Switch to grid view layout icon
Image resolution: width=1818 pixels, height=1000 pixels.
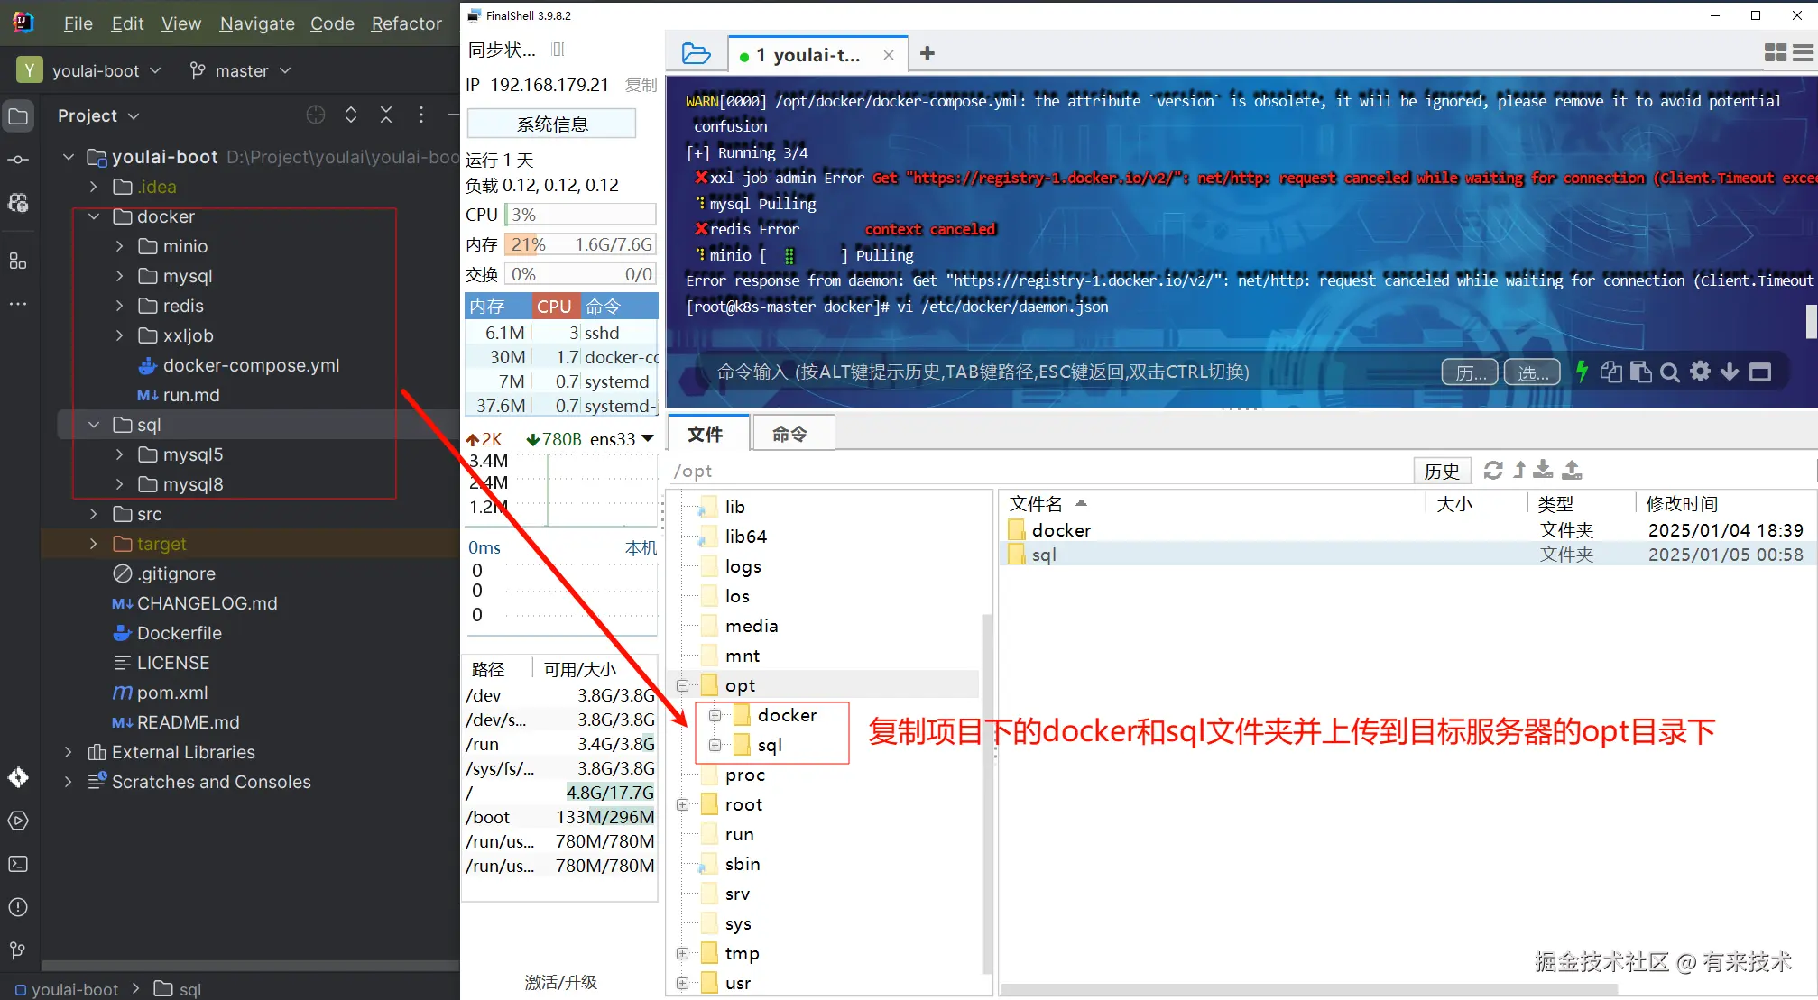[x=1775, y=53]
